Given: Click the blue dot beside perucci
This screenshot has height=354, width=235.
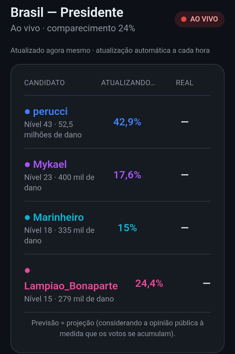Looking at the screenshot, I should (x=27, y=112).
